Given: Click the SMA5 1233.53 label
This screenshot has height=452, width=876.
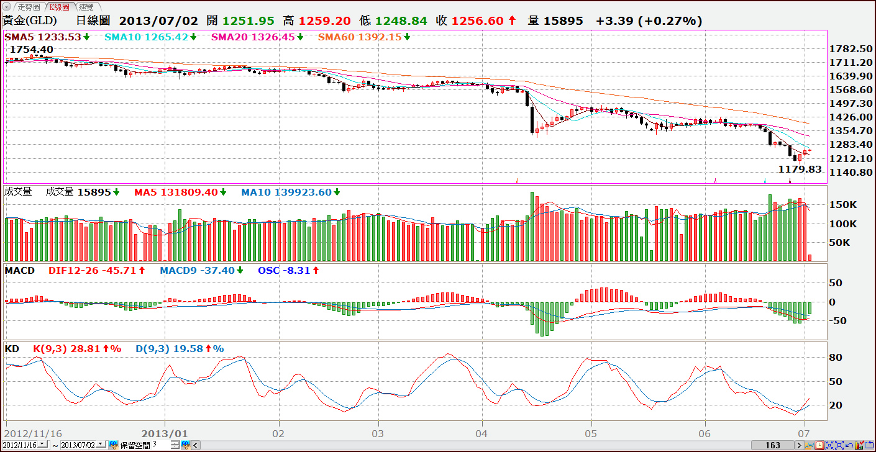Looking at the screenshot, I should coord(43,37).
